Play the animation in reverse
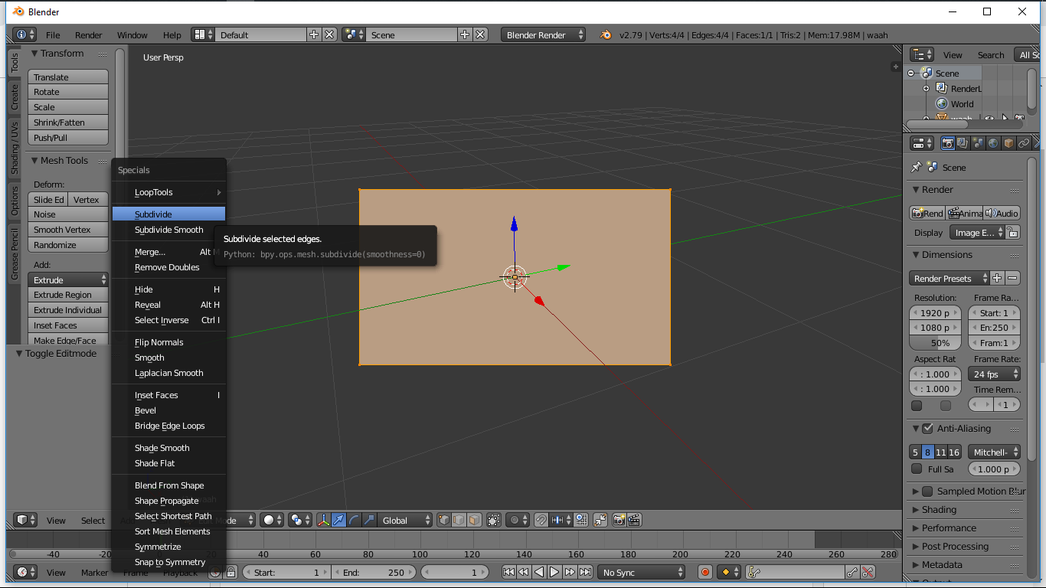 click(x=539, y=572)
